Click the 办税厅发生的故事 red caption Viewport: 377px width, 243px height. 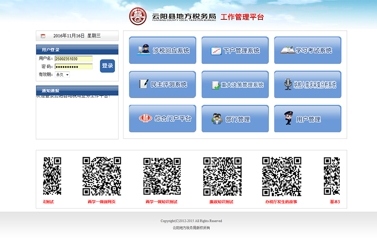coord(281,202)
